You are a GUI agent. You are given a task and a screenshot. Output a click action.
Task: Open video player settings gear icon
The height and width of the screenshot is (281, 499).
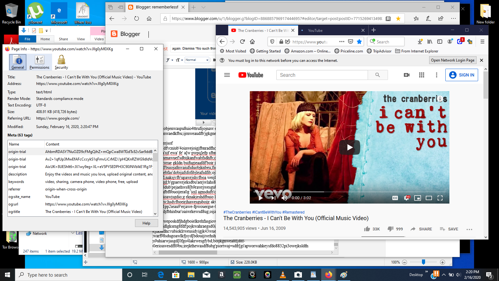tap(407, 198)
